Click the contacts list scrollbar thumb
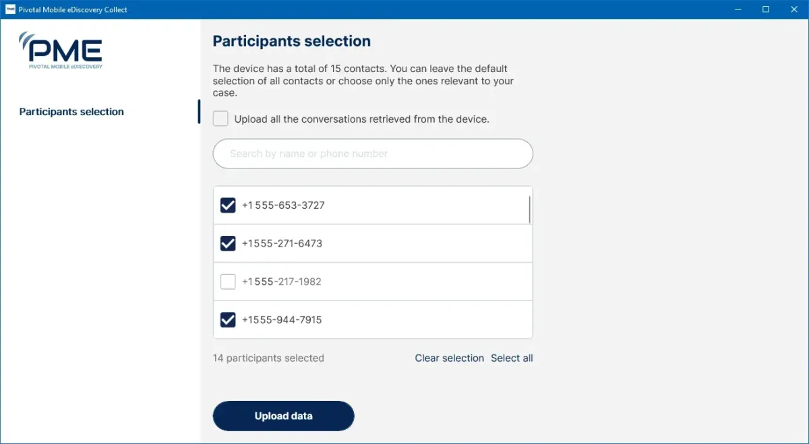Screen dimensions: 809x444 (x=529, y=210)
